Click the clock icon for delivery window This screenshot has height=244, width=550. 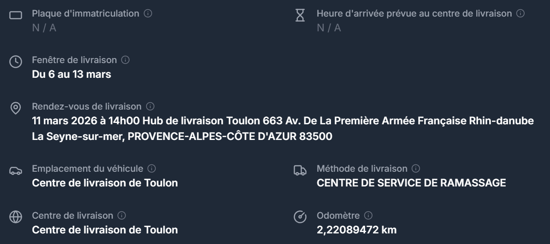[x=16, y=62]
